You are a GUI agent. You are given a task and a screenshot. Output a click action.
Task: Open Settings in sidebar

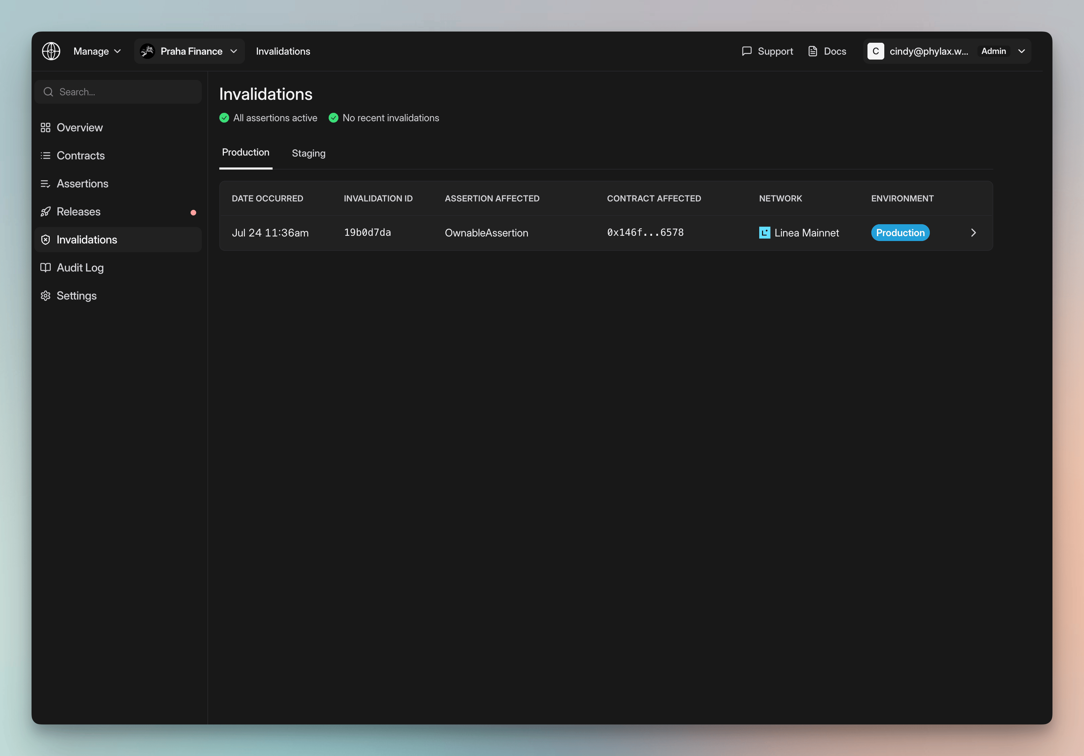(118, 296)
